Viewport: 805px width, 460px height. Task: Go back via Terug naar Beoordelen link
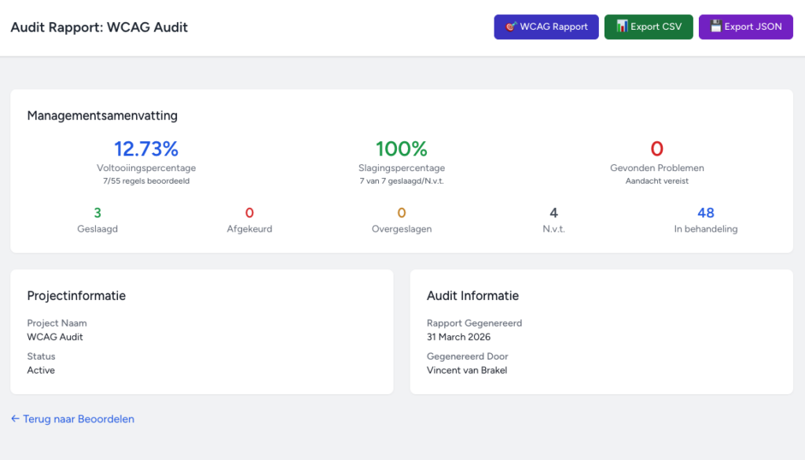78,419
